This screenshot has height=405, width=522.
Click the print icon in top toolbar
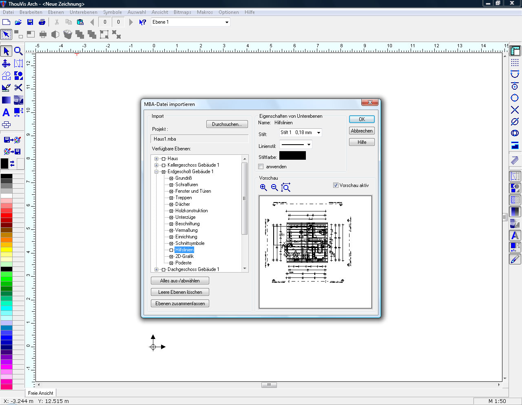pos(42,22)
